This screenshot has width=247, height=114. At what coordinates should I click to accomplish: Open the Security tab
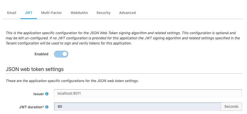[x=103, y=13]
